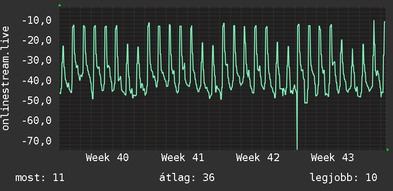Image resolution: width=393 pixels, height=191 pixels.
Task: Click the -50,0 y-axis value
Action: [x=37, y=101]
